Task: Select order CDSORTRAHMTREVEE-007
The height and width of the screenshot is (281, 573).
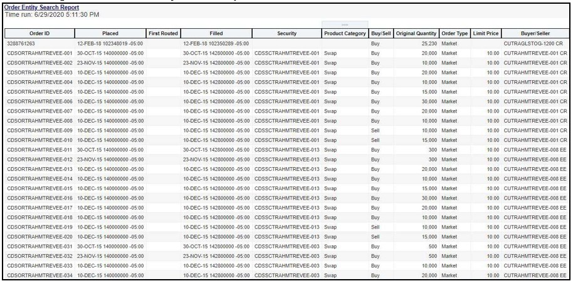Action: pyautogui.click(x=40, y=111)
